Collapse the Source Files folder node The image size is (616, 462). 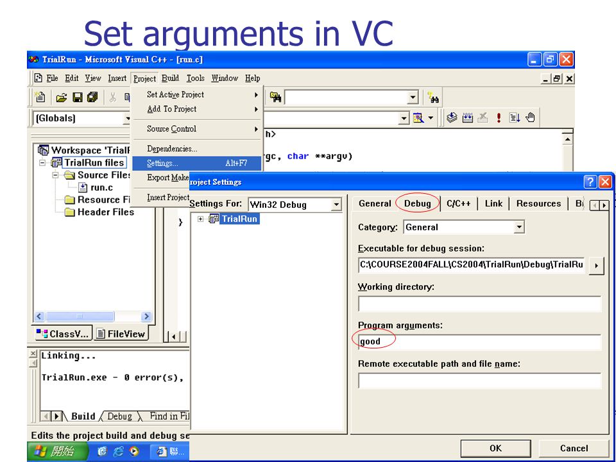coord(55,175)
